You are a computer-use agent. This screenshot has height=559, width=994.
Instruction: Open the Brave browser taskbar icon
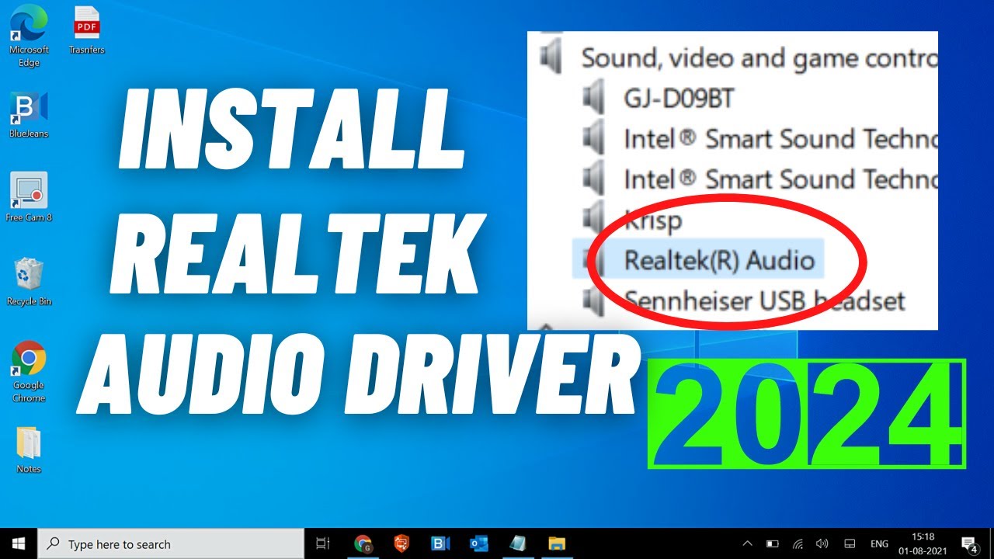point(401,543)
